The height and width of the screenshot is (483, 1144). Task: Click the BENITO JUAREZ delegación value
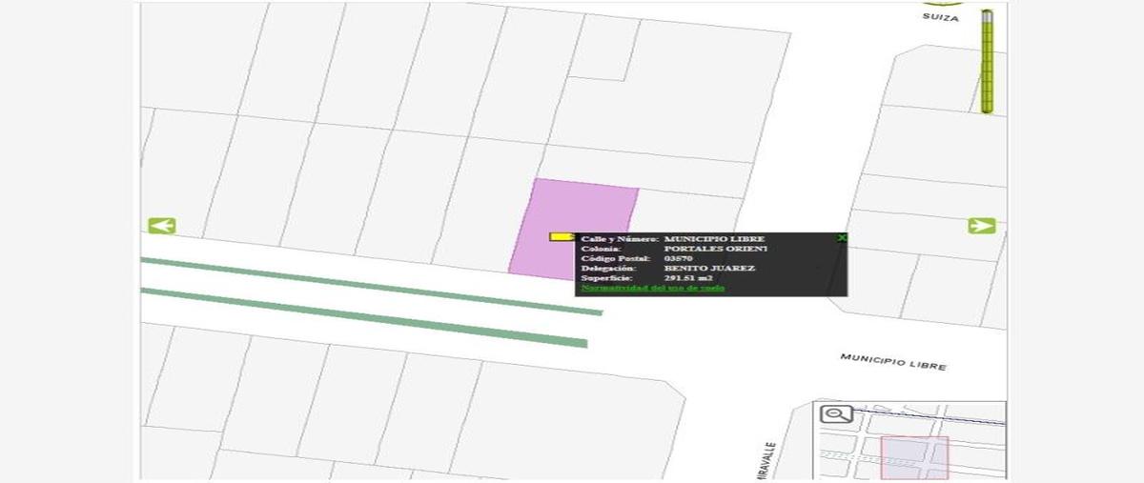(x=709, y=269)
